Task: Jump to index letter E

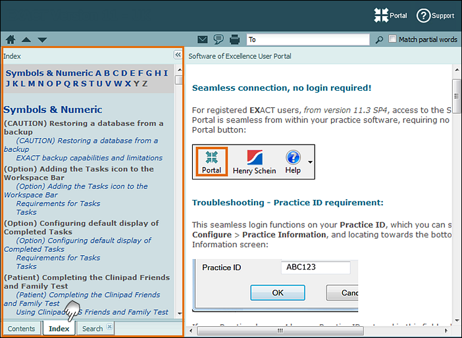Action: [x=132, y=73]
